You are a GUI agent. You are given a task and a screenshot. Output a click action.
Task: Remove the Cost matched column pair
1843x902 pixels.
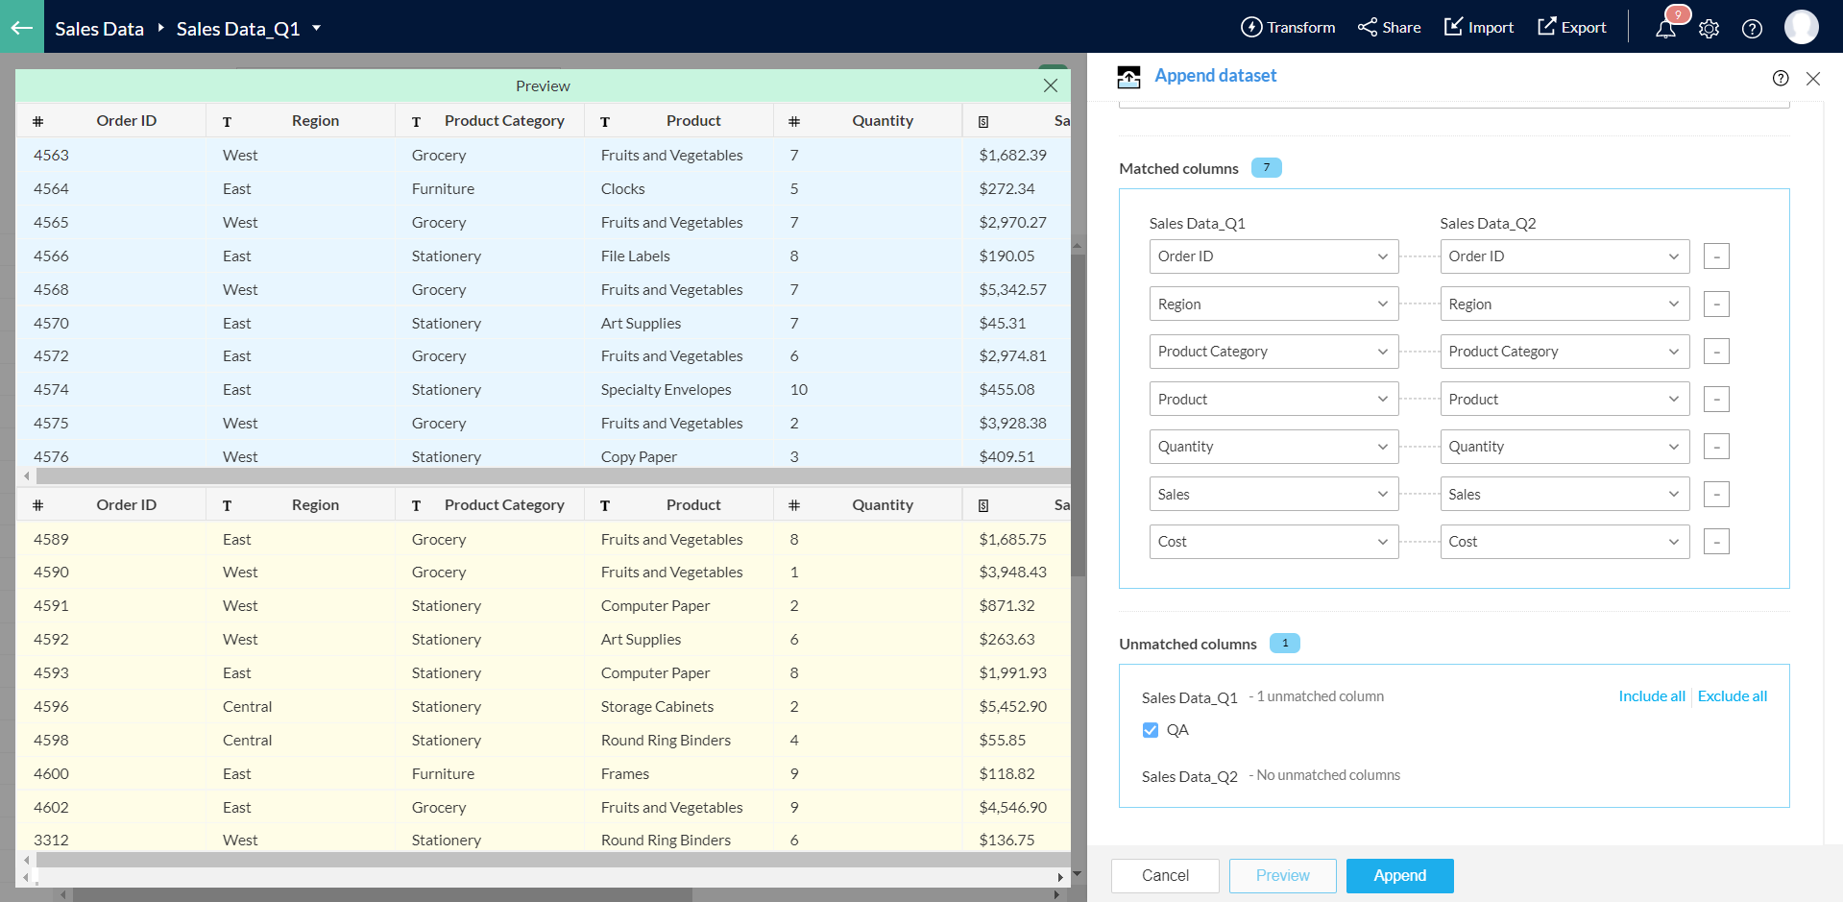[1716, 542]
